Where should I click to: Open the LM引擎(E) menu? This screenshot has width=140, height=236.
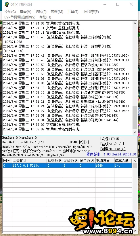pos(91,12)
